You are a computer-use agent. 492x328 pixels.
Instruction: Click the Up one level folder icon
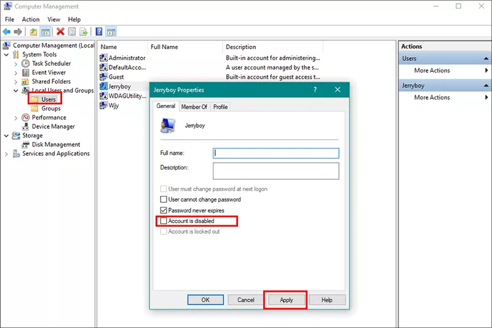point(34,32)
